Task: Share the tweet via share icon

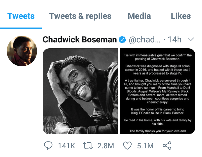Action: (x=167, y=145)
